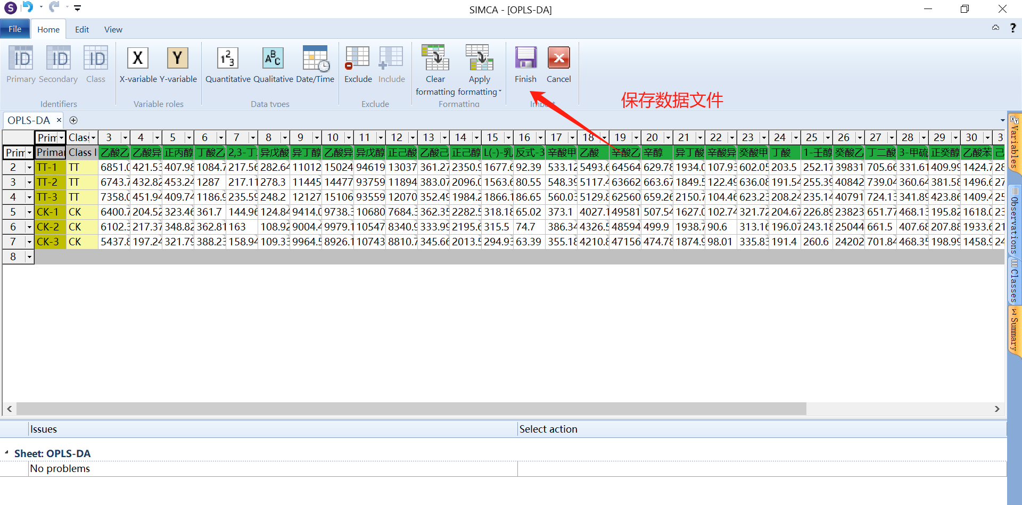Close the OPLS-DA sheet tab
Screen dimensions: 1022x505
pyautogui.click(x=59, y=120)
